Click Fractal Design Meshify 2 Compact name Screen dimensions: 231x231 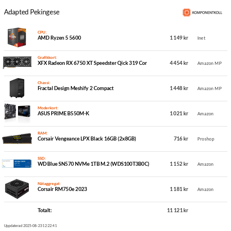point(76,88)
